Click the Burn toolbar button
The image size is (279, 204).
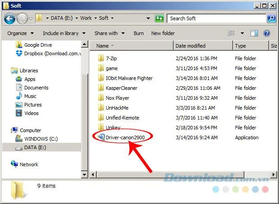pos(139,33)
